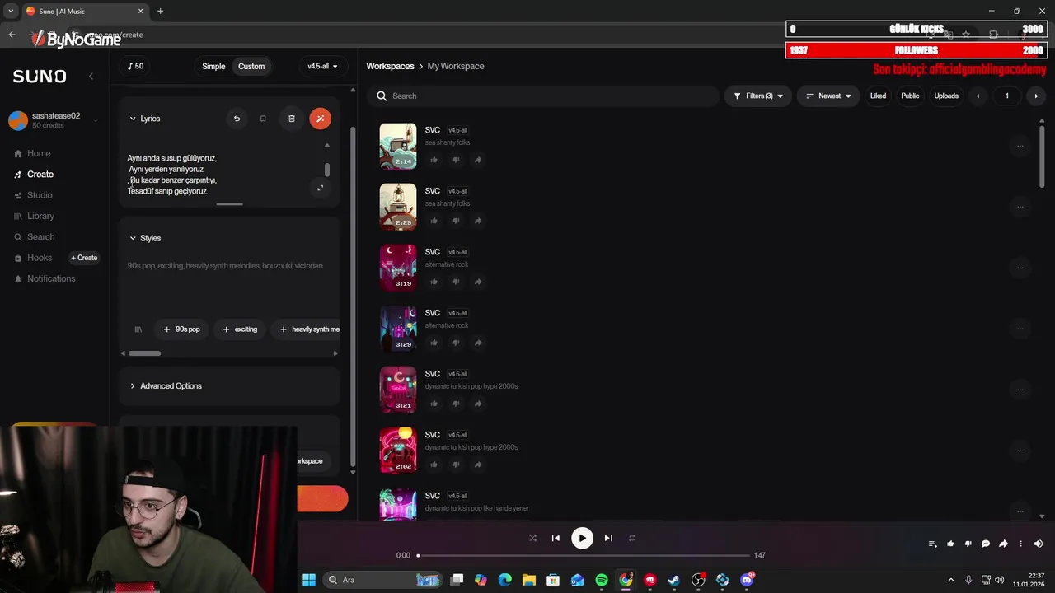This screenshot has height=593, width=1055.
Task: Expand the lyrics editor to full size
Action: pyautogui.click(x=321, y=188)
